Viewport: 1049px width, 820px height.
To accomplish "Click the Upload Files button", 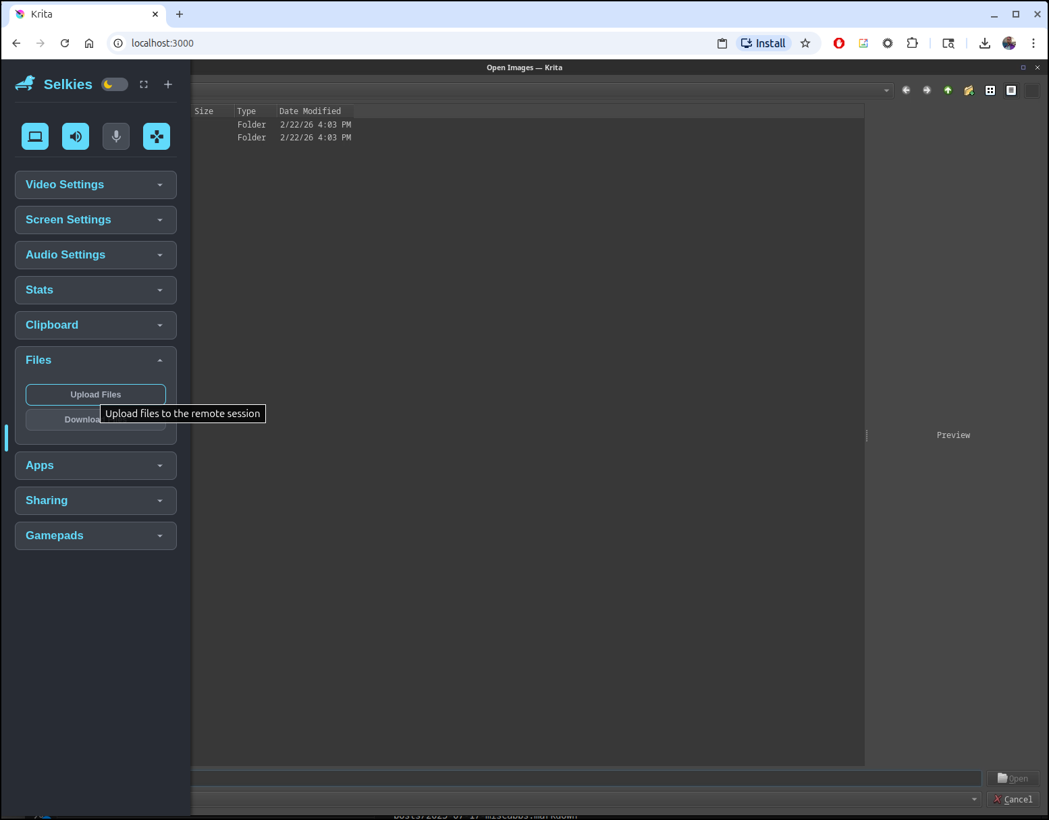I will [96, 395].
